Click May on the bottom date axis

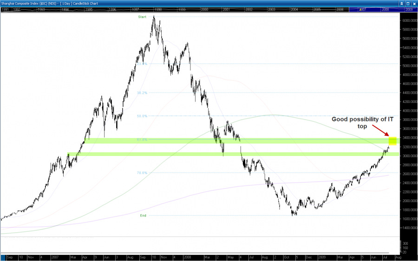[230, 258]
